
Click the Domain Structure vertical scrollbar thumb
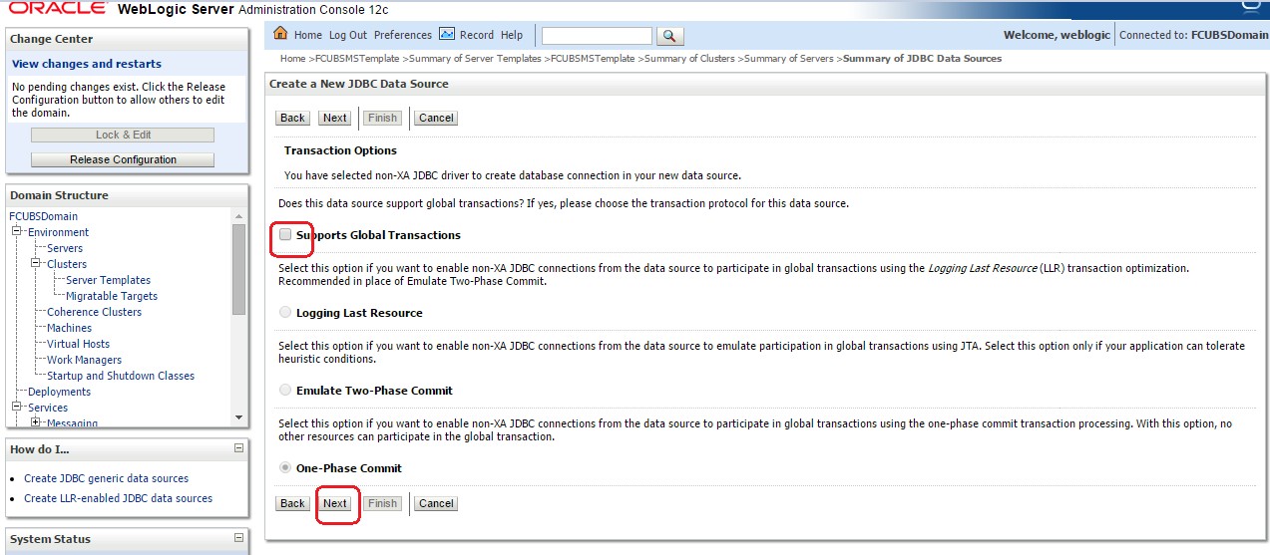pyautogui.click(x=238, y=268)
